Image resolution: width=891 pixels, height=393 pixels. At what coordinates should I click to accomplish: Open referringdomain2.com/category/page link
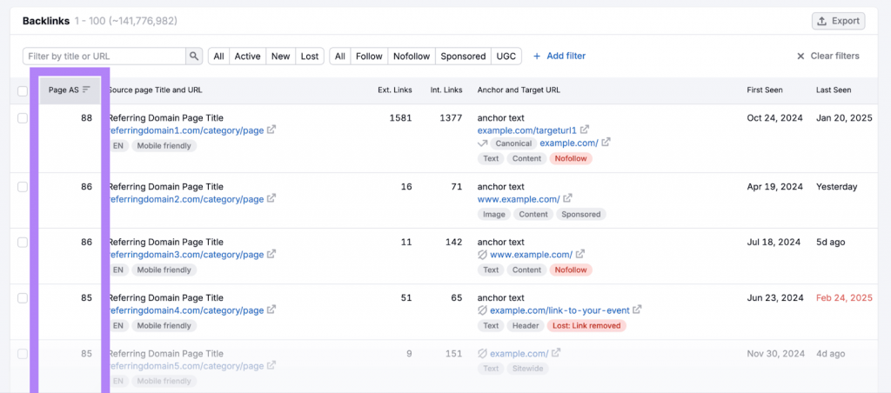186,199
